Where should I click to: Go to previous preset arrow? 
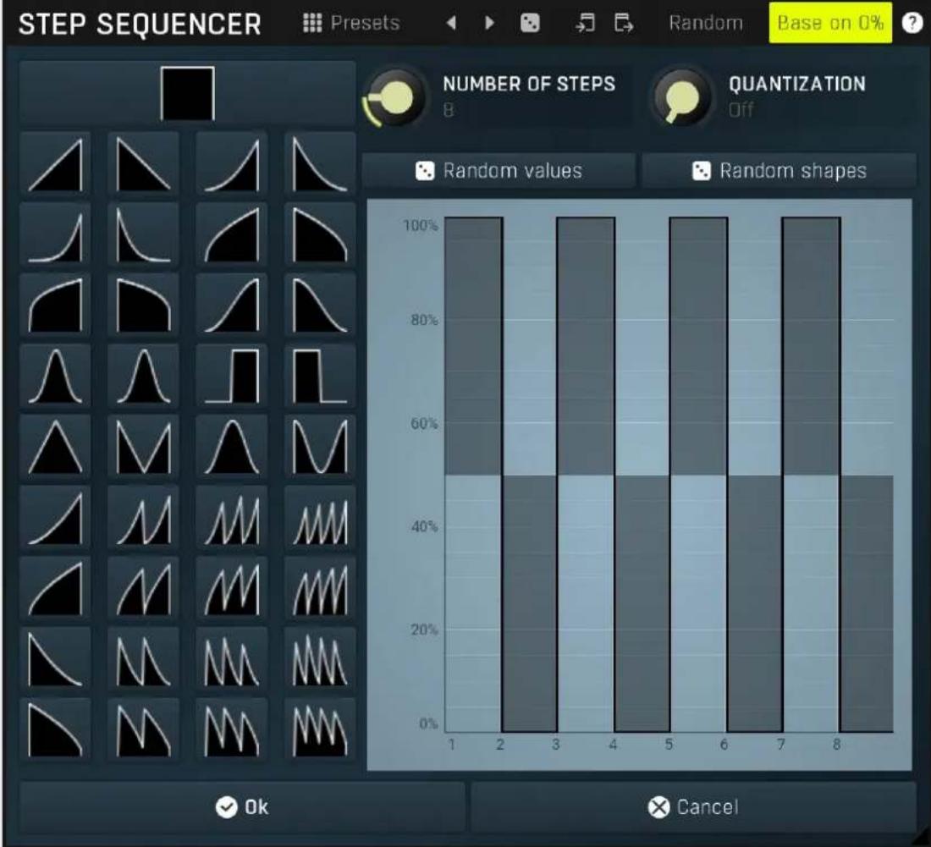tap(451, 23)
